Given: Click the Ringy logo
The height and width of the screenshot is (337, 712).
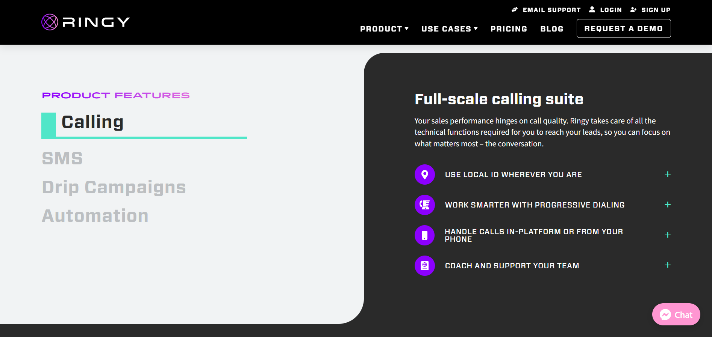Looking at the screenshot, I should click(x=85, y=22).
